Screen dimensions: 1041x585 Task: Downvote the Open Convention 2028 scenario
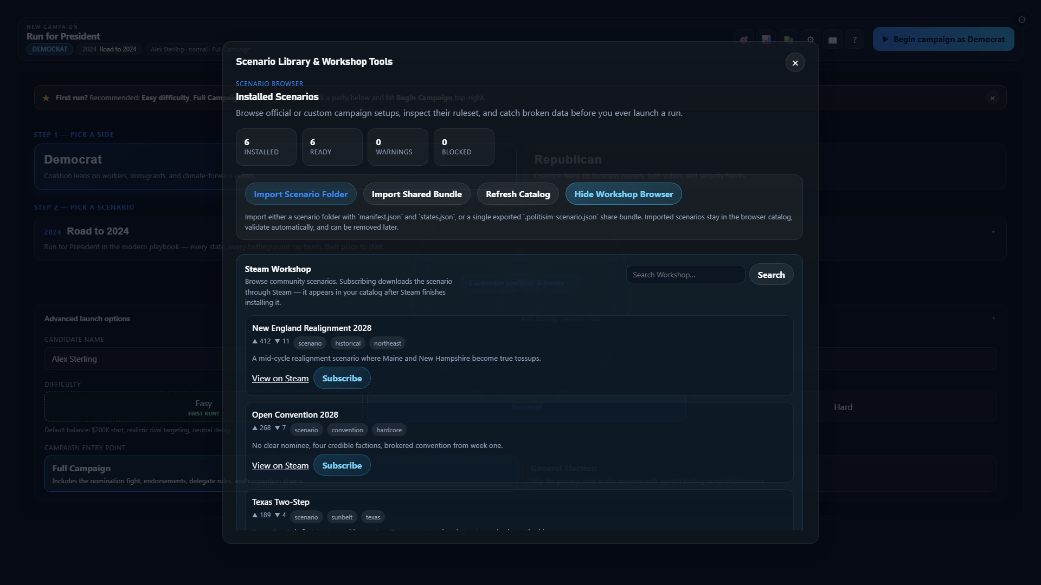[x=280, y=428]
